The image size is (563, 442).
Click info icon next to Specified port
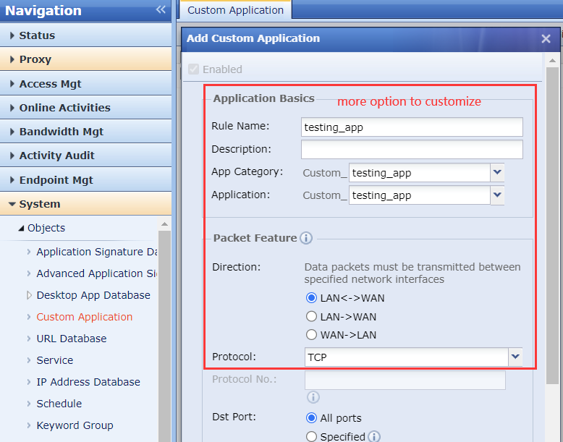(374, 436)
